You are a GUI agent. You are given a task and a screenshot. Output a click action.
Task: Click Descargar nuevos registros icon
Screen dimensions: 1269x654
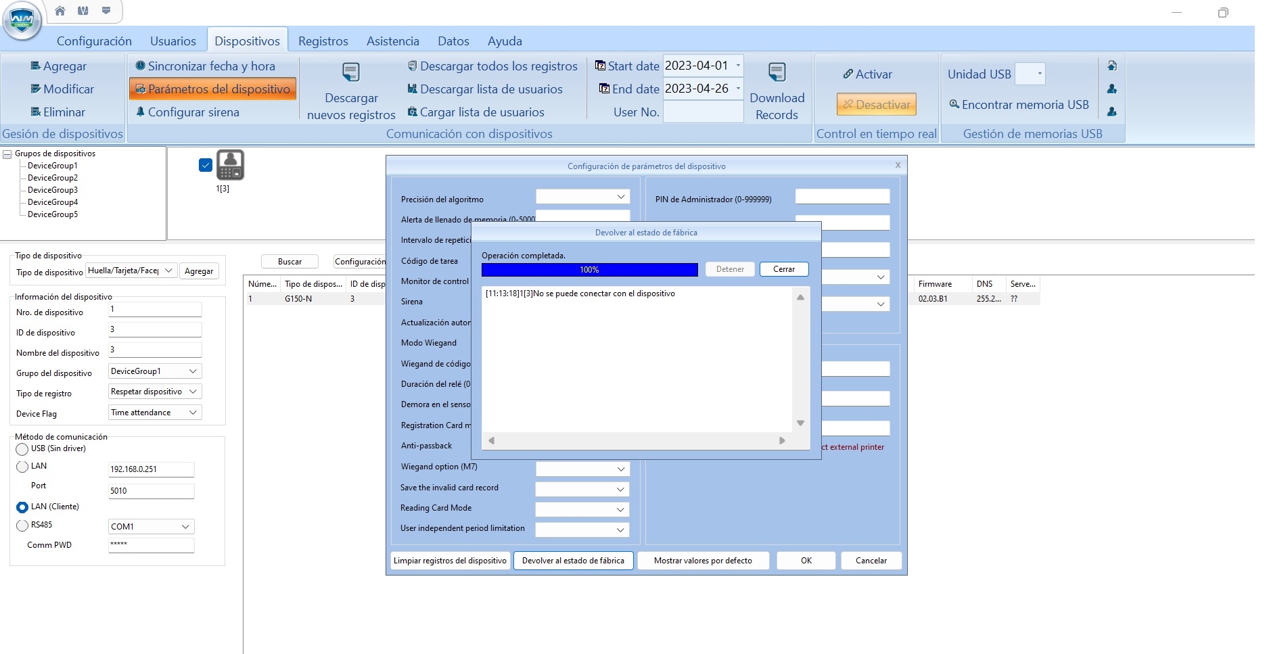click(x=351, y=72)
